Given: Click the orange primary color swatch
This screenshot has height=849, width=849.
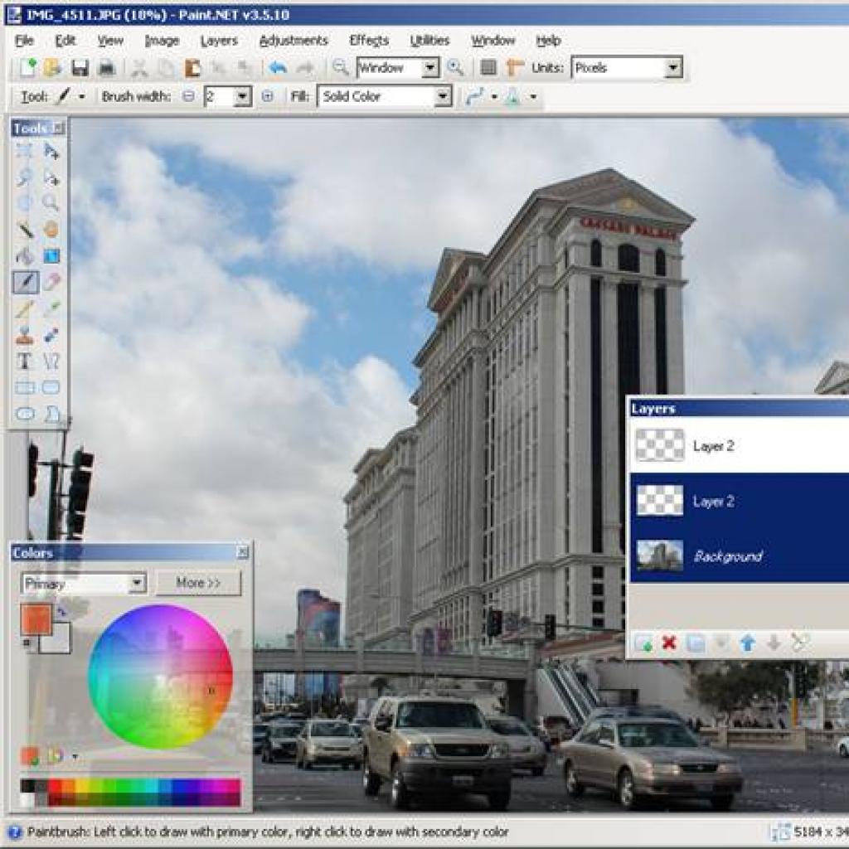Looking at the screenshot, I should [x=36, y=619].
